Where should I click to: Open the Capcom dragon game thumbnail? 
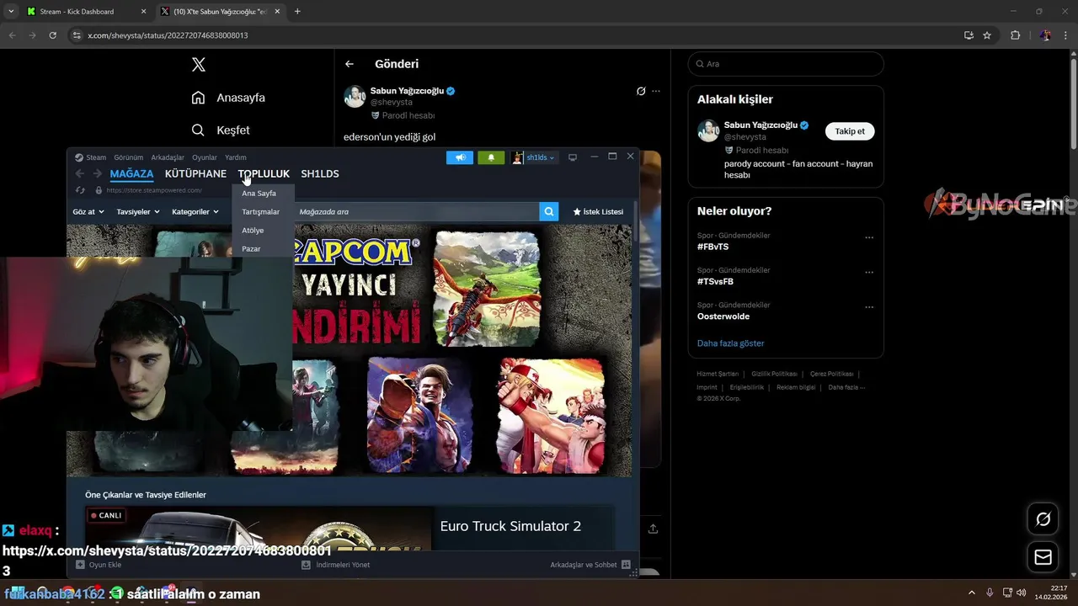[487, 289]
